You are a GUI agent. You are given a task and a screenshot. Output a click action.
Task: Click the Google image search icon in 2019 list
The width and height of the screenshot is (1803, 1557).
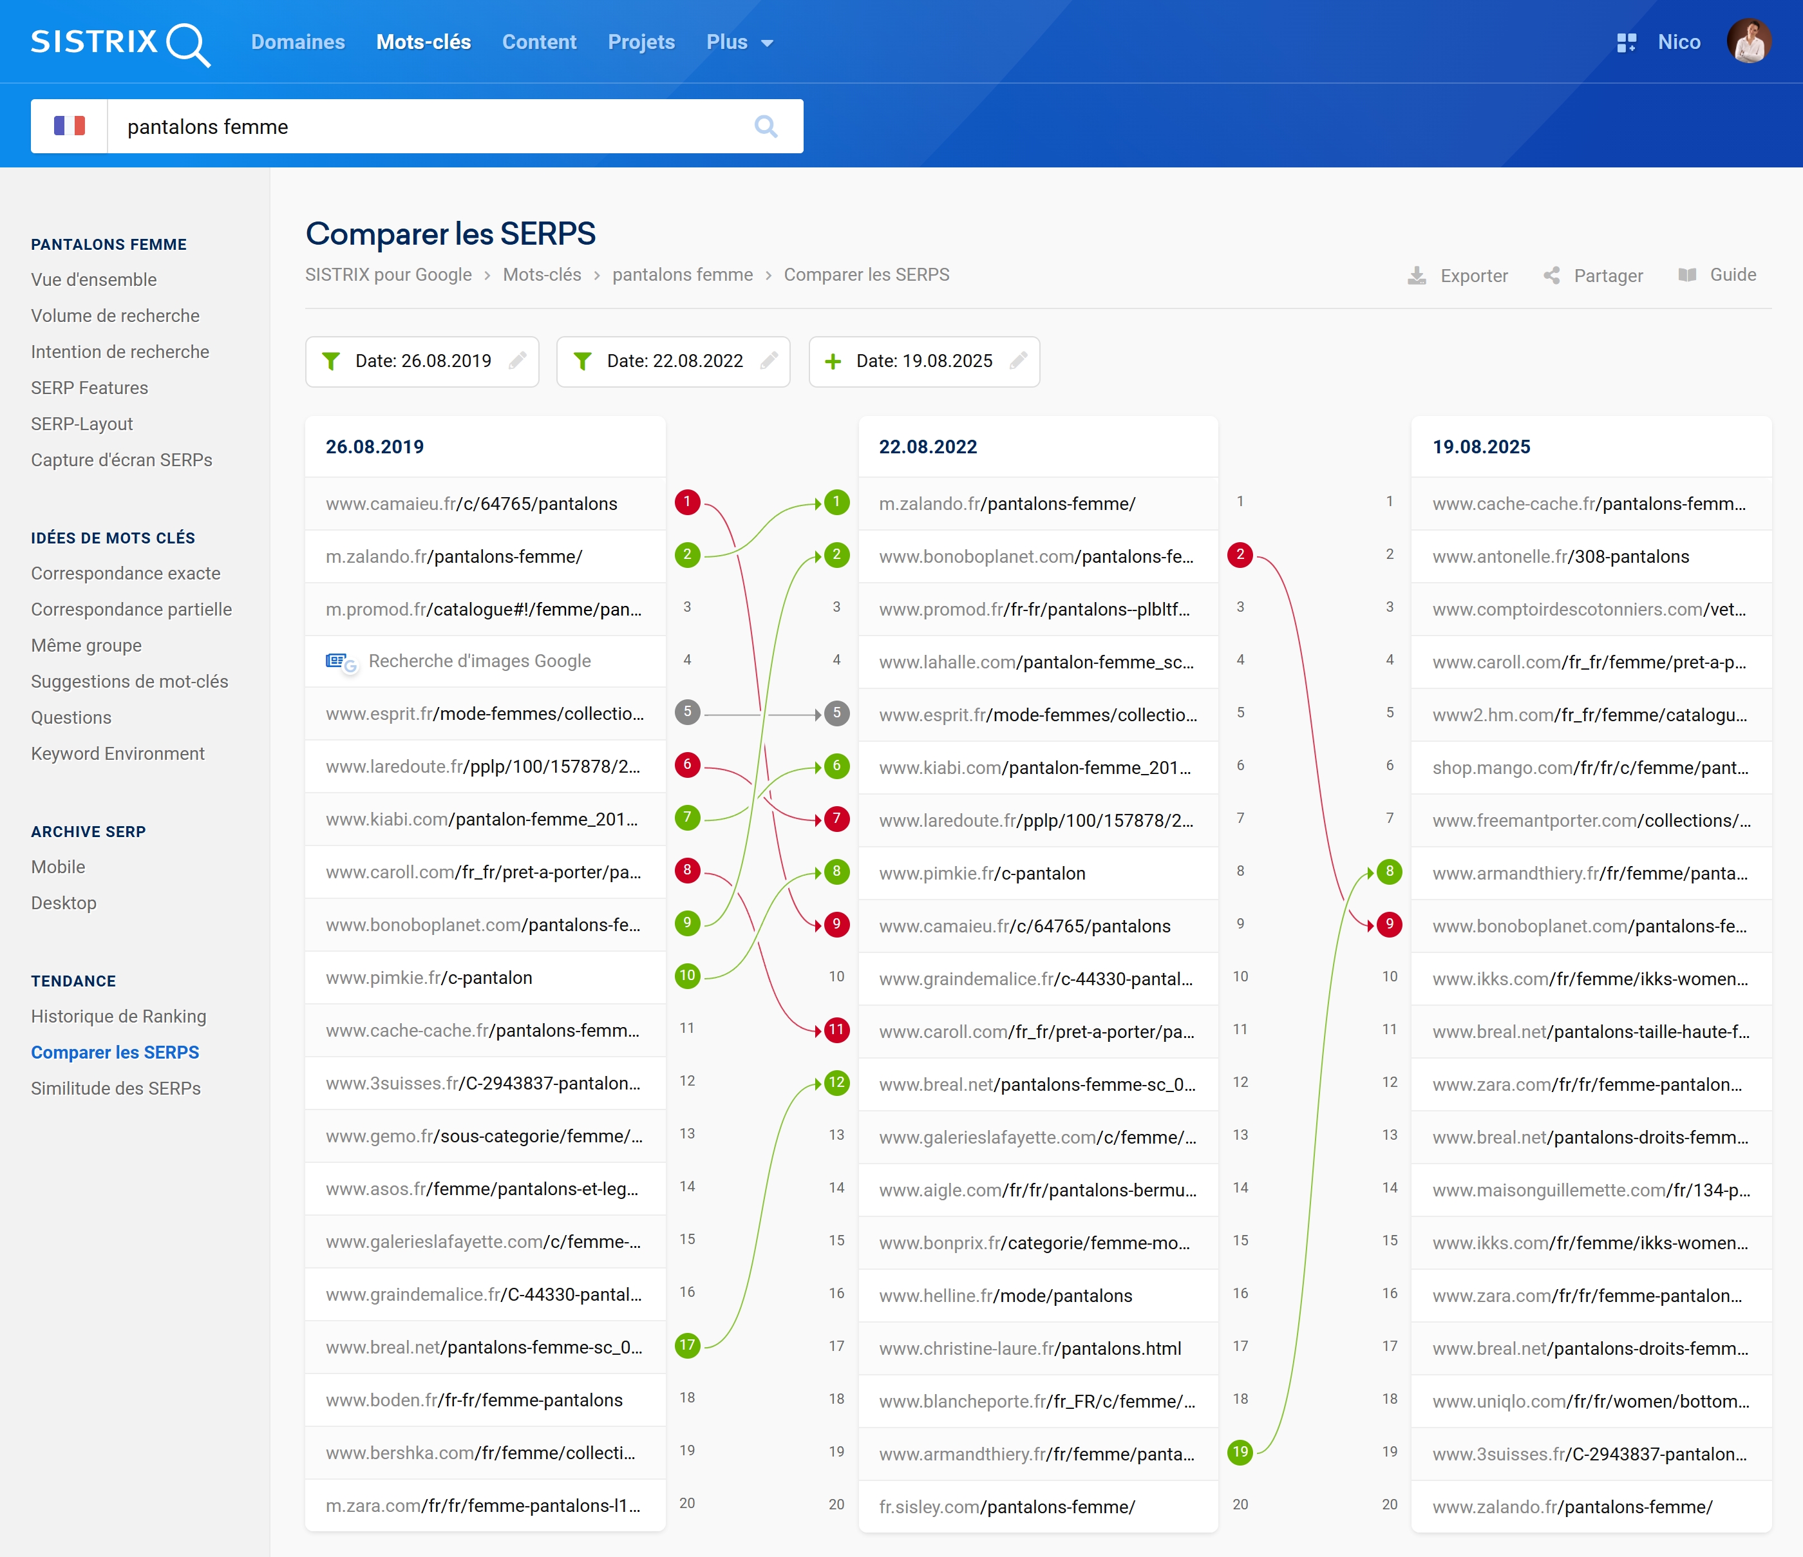pos(341,663)
